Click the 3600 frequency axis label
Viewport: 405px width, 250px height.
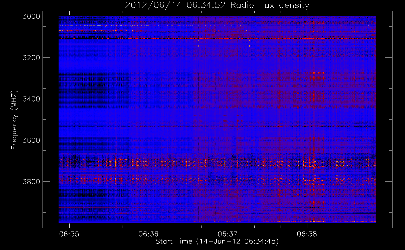point(31,140)
